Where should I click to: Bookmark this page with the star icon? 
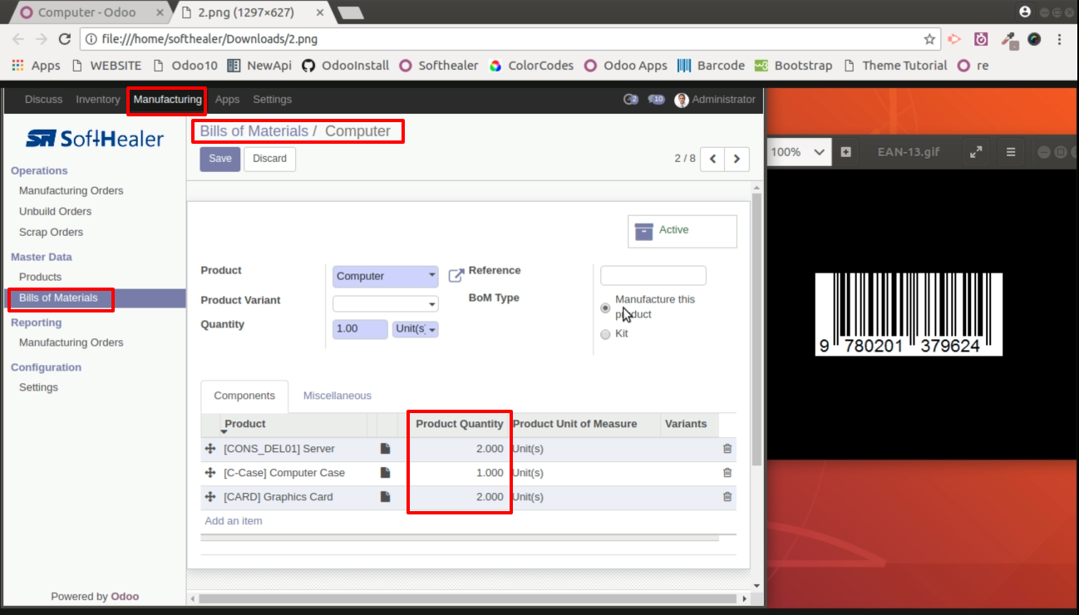(x=929, y=39)
